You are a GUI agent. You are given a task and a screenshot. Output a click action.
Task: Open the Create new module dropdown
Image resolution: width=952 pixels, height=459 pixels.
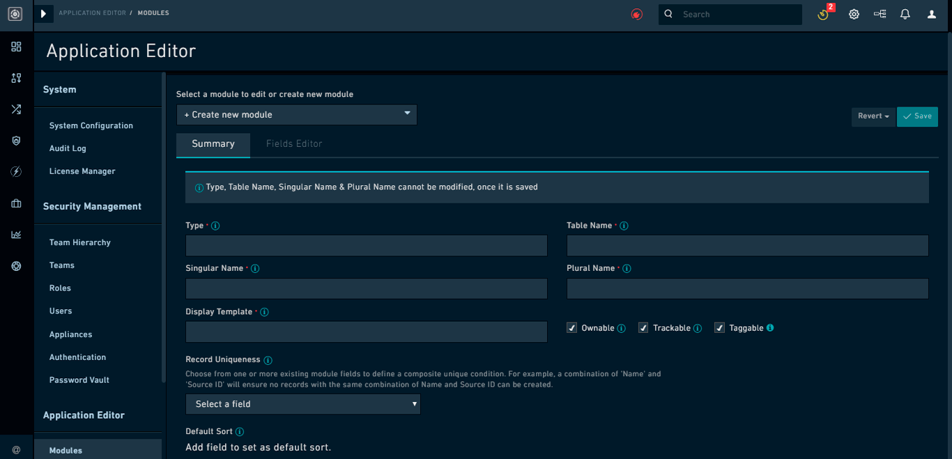coord(296,114)
